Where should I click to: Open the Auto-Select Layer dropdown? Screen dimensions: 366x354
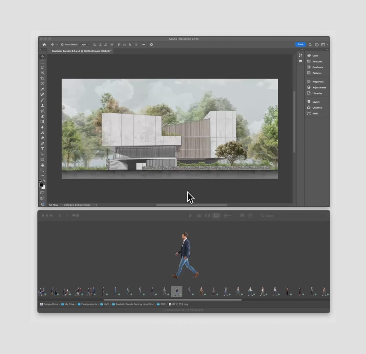85,45
